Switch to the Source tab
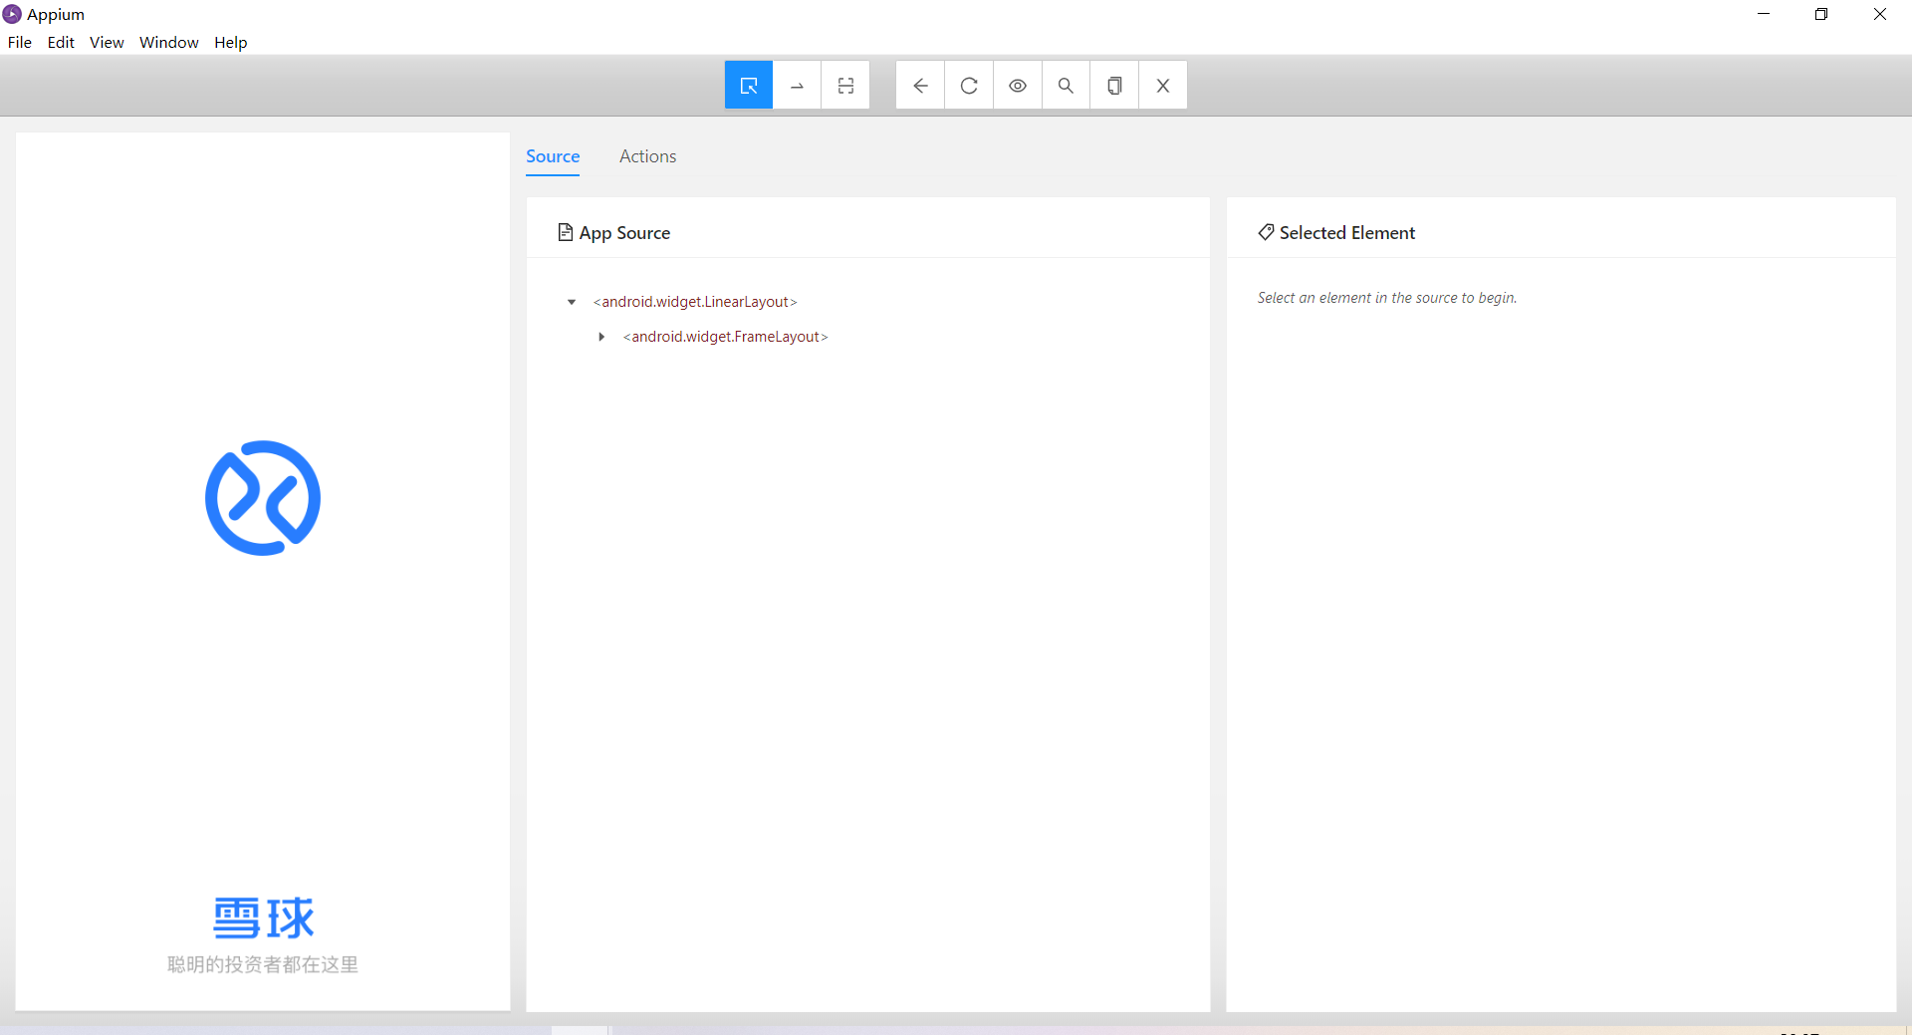Screen dimensions: 1912x1035 (553, 156)
